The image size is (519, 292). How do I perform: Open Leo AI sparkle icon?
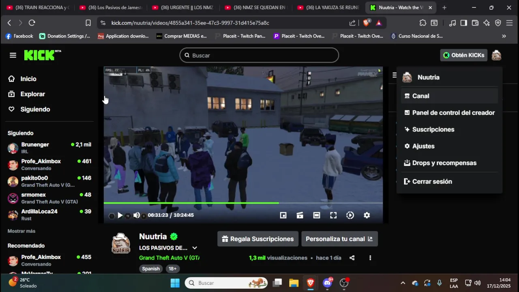click(487, 23)
